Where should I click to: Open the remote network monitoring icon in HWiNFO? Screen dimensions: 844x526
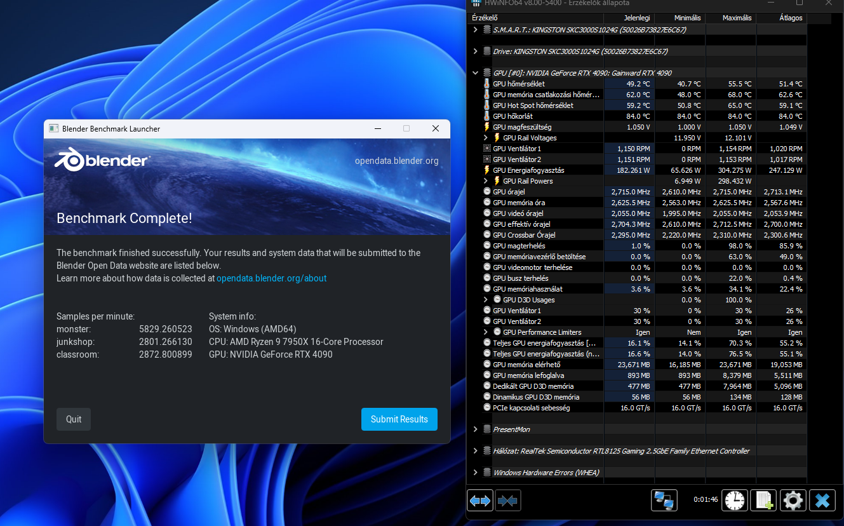(664, 500)
